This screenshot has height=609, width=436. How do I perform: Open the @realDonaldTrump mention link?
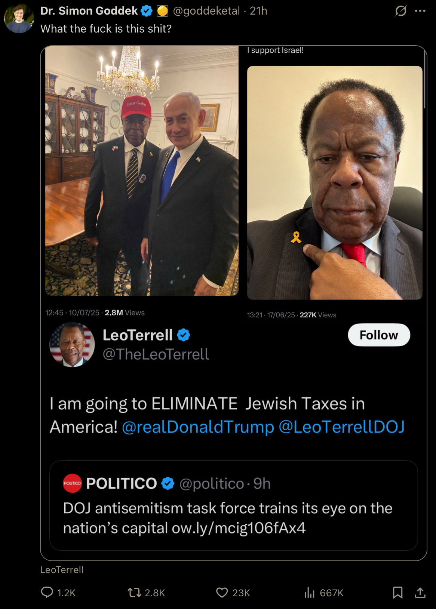(x=198, y=427)
